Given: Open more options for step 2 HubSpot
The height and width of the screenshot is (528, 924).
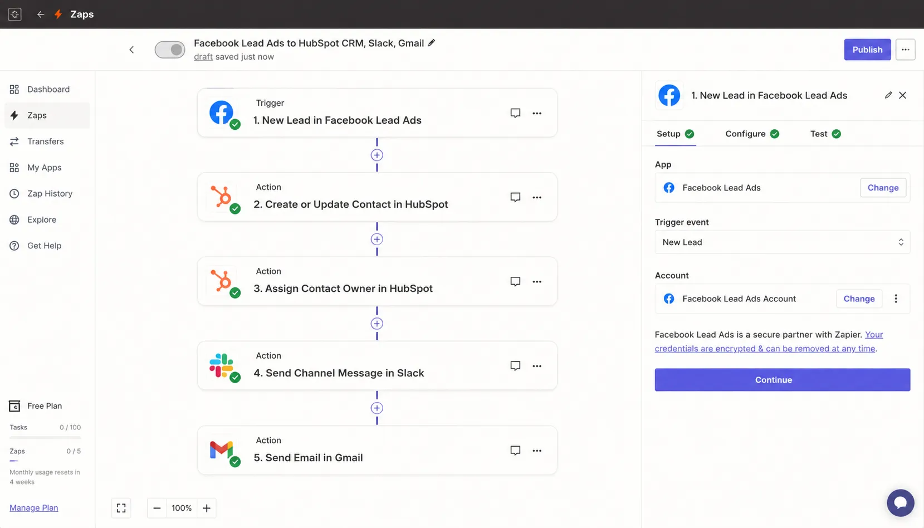Looking at the screenshot, I should pos(537,197).
